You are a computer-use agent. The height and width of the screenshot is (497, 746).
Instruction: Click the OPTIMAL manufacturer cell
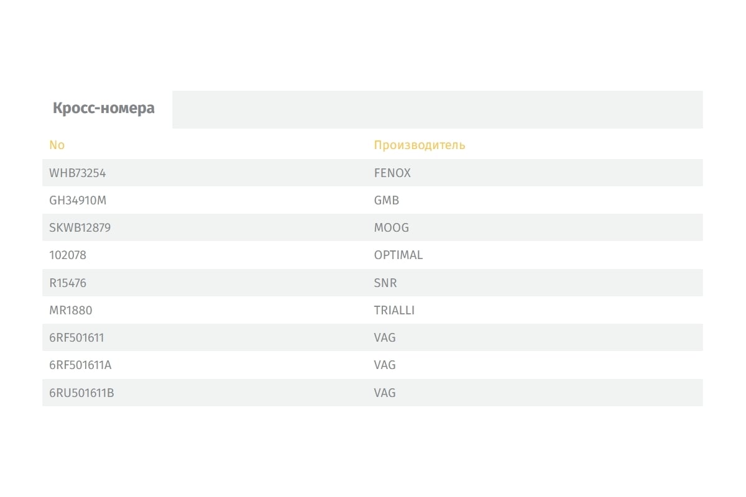tap(398, 255)
